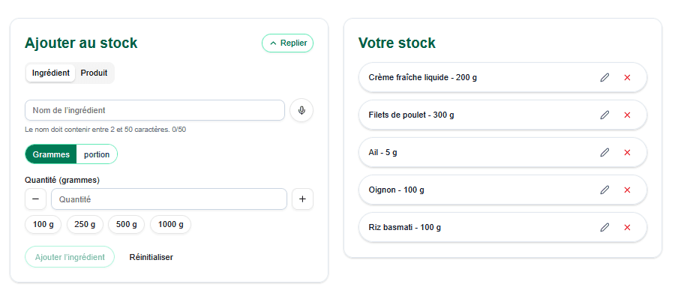
Task: Click Réinitialiser to reset the form
Action: click(151, 257)
